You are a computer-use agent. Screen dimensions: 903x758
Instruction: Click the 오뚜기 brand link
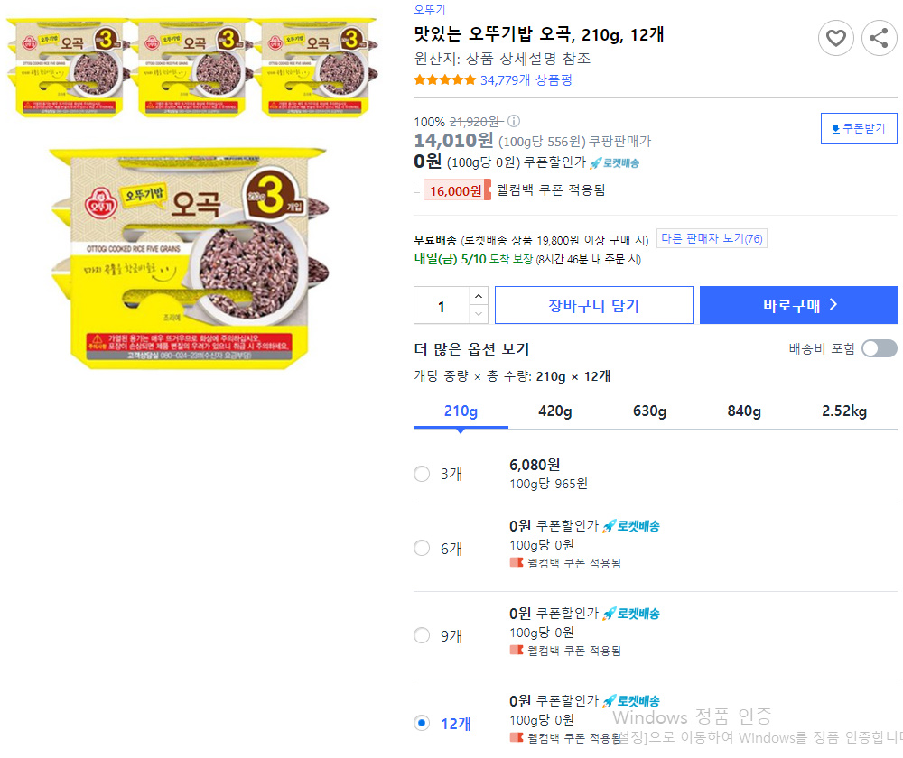pos(430,9)
